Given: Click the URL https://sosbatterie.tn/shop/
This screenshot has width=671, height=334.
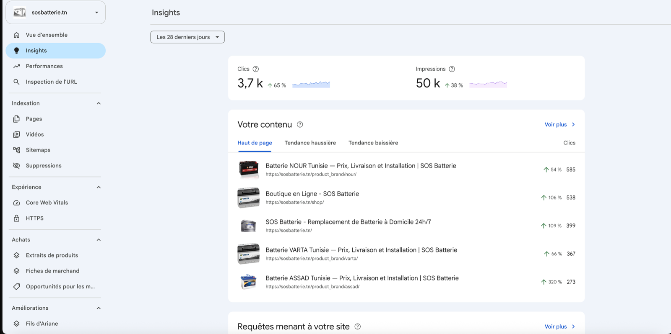Looking at the screenshot, I should 294,203.
